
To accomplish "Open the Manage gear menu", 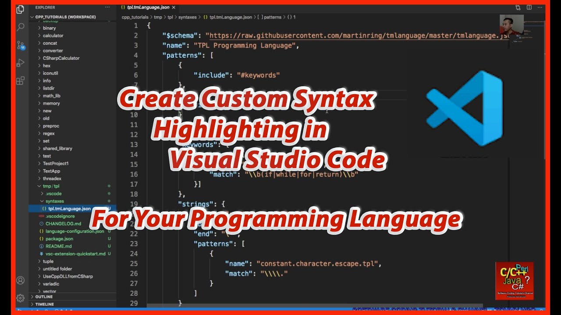I will coord(20,298).
